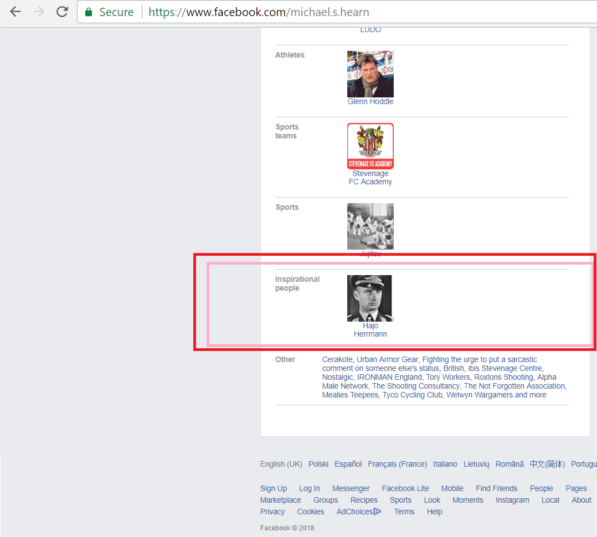Click the browser forward arrow
Screen dimensions: 597x537
[x=38, y=12]
